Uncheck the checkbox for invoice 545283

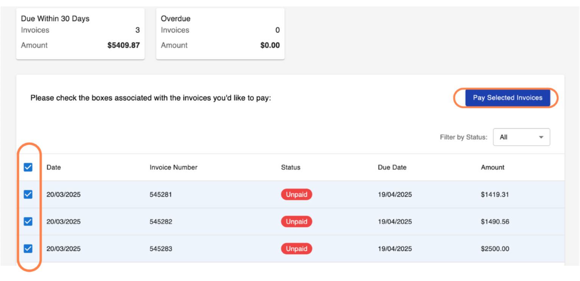point(28,249)
